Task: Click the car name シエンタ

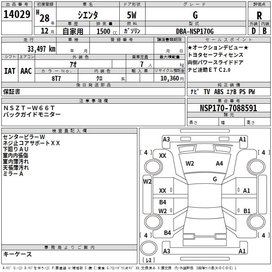Action: pyautogui.click(x=88, y=15)
